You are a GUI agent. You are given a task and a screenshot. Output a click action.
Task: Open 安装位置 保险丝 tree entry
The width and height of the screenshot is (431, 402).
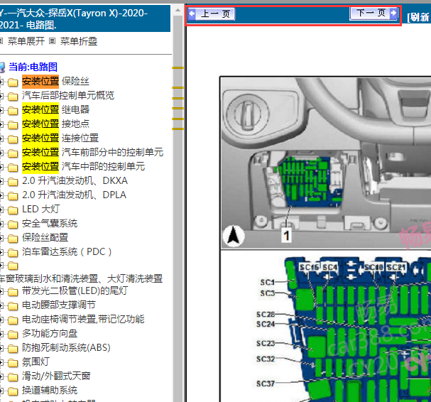tap(55, 82)
